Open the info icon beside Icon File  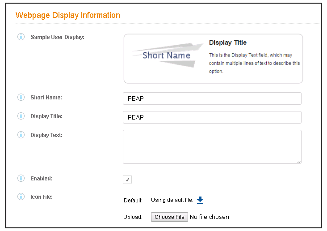pyautogui.click(x=21, y=197)
